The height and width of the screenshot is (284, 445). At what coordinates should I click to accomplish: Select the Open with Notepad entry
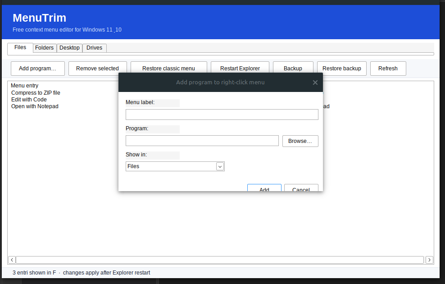click(35, 106)
